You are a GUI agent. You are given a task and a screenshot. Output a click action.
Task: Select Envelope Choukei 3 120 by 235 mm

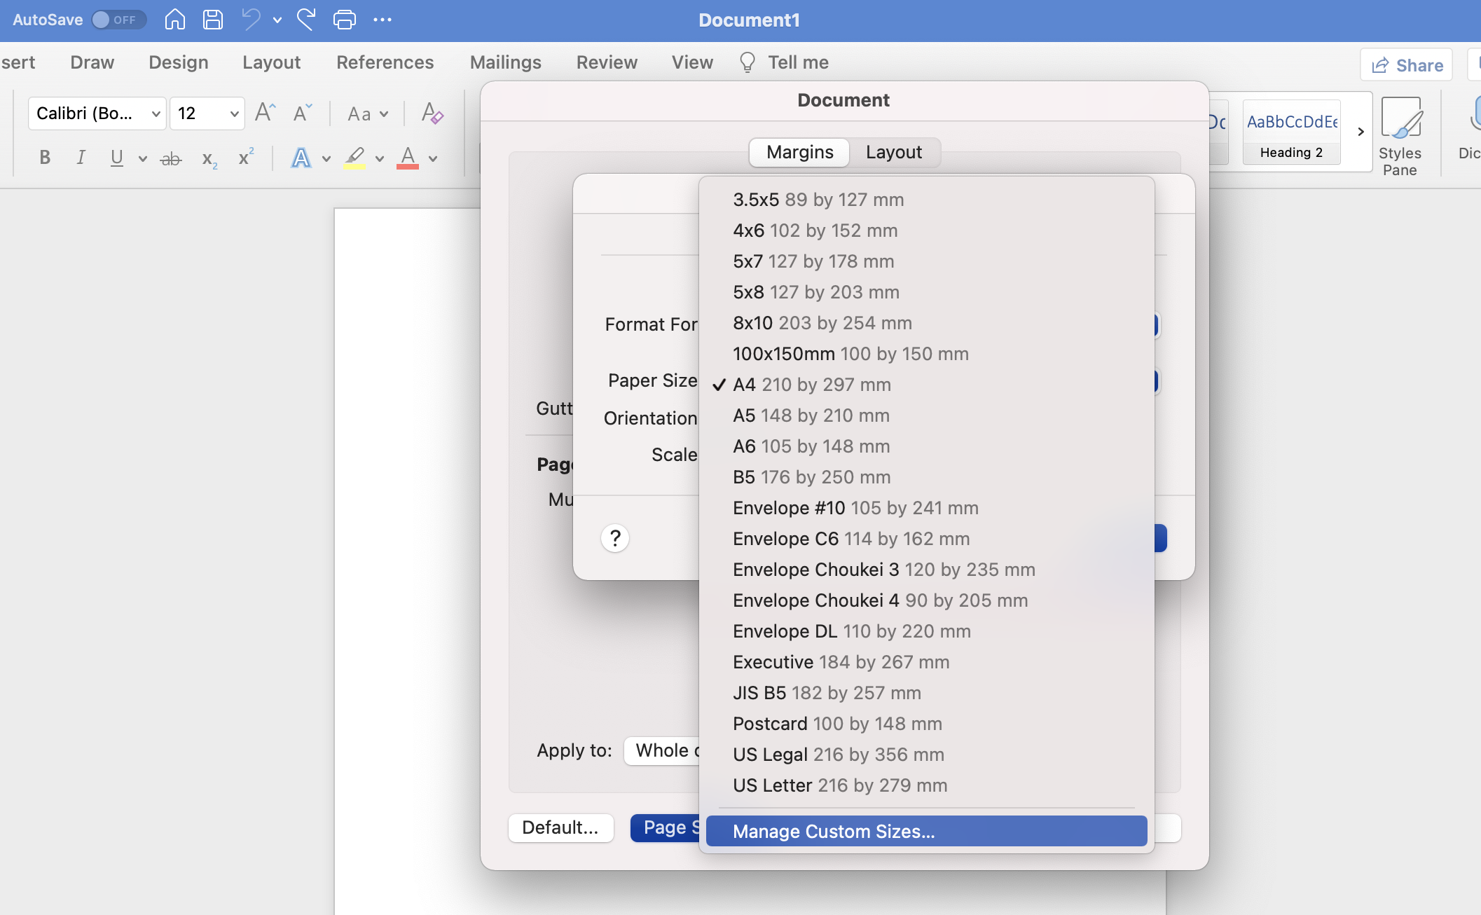coord(926,570)
